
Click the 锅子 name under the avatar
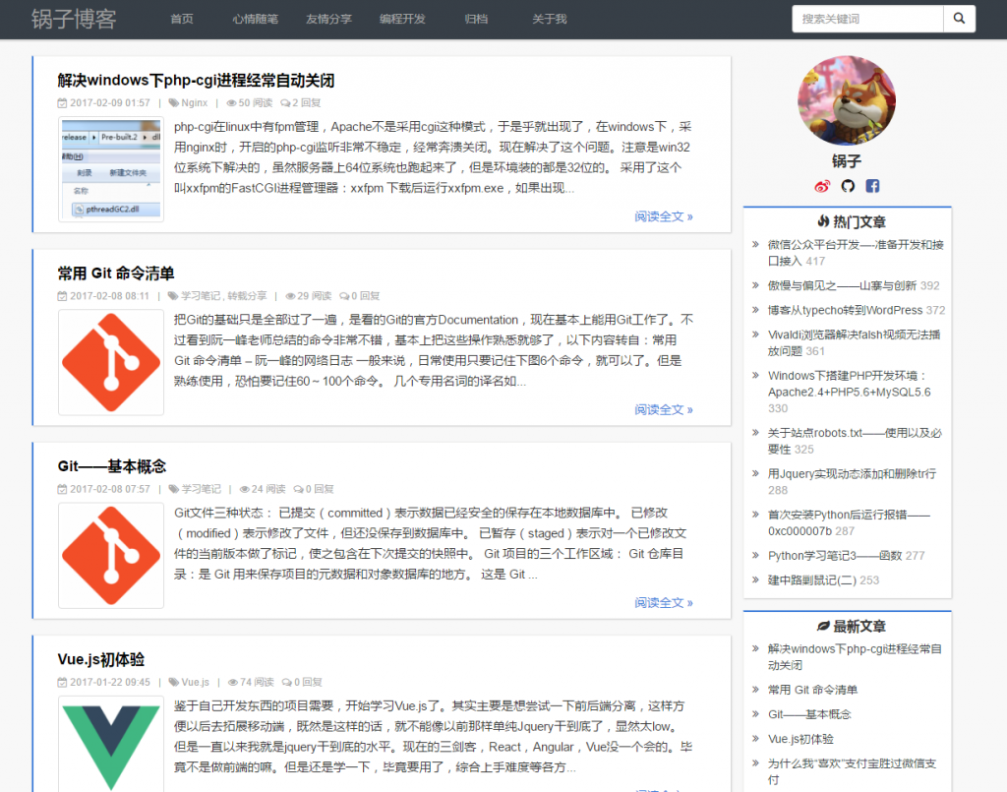pyautogui.click(x=847, y=161)
